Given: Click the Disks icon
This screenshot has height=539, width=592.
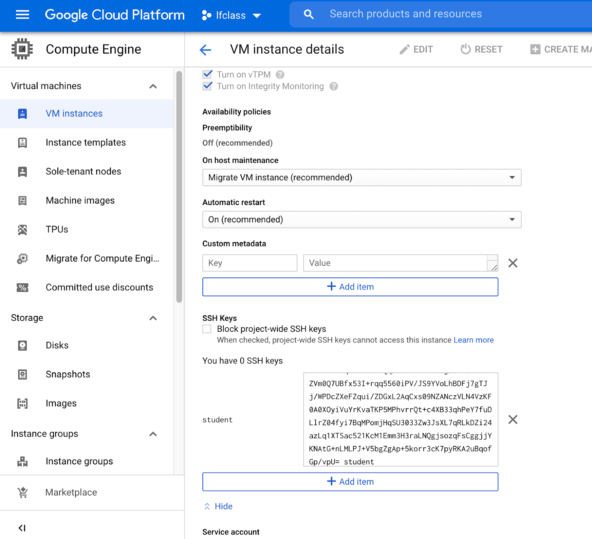Looking at the screenshot, I should 23,345.
